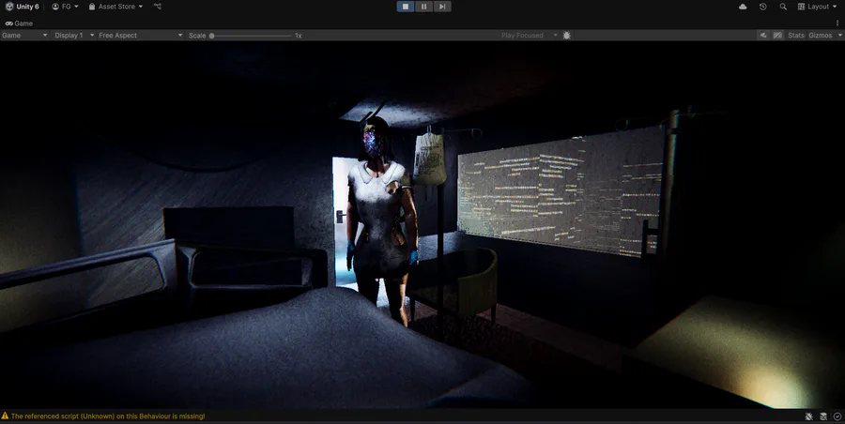Toggle the Stats overlay button
Screen dimensions: 845x424
point(795,35)
